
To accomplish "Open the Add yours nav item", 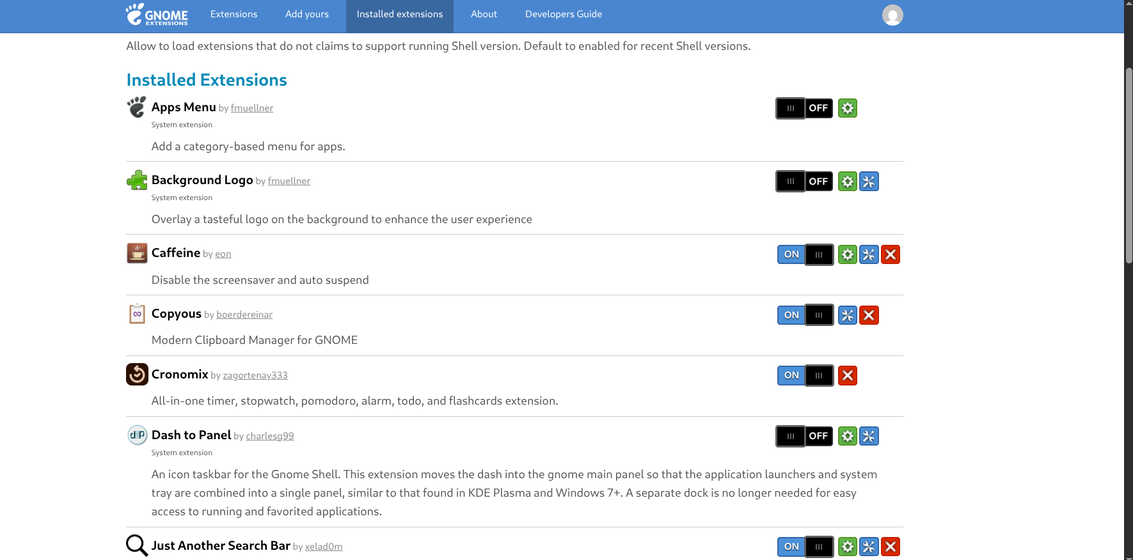I will point(307,14).
